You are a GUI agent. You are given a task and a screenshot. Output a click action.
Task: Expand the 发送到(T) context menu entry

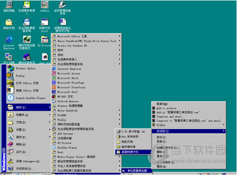click(x=189, y=131)
